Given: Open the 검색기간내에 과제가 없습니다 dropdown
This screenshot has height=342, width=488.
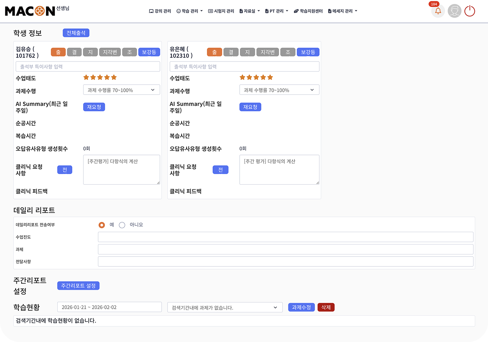Looking at the screenshot, I should (x=225, y=307).
